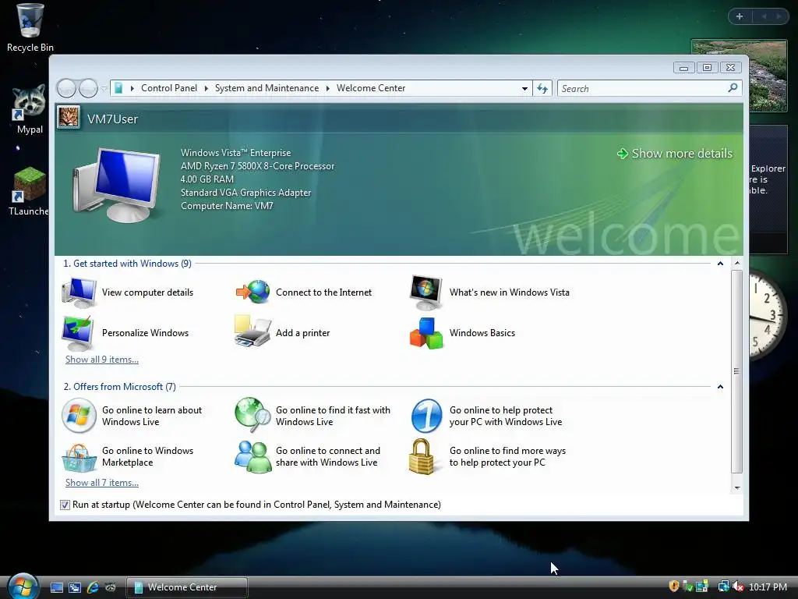Click the Forward navigation button
The height and width of the screenshot is (599, 798).
(88, 89)
